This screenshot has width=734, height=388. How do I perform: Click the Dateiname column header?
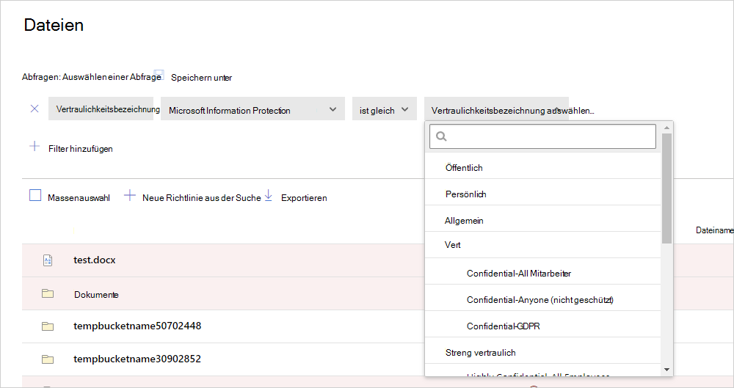[x=714, y=230]
